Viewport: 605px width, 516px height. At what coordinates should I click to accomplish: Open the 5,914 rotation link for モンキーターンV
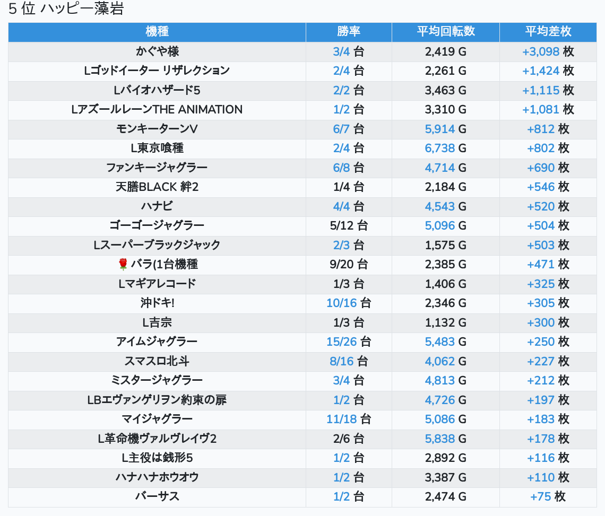[439, 129]
